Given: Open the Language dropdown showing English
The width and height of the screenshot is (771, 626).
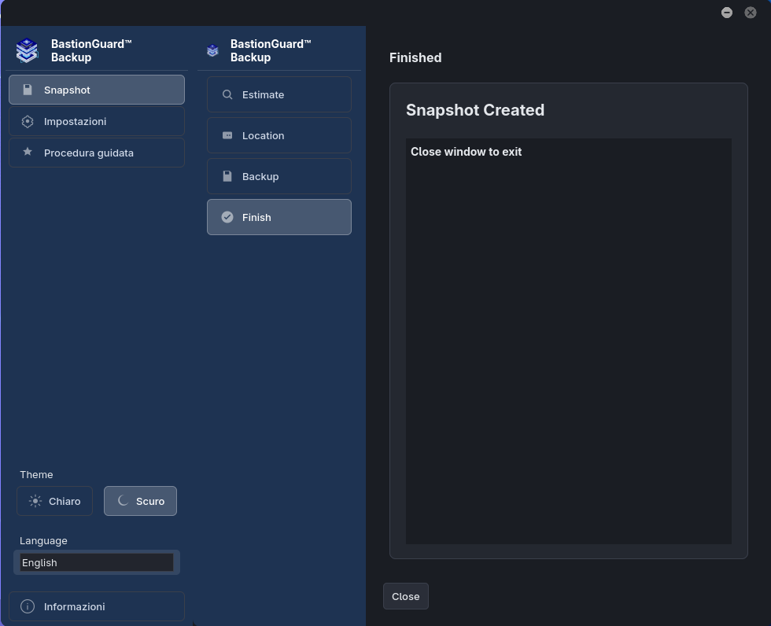Looking at the screenshot, I should pyautogui.click(x=96, y=562).
